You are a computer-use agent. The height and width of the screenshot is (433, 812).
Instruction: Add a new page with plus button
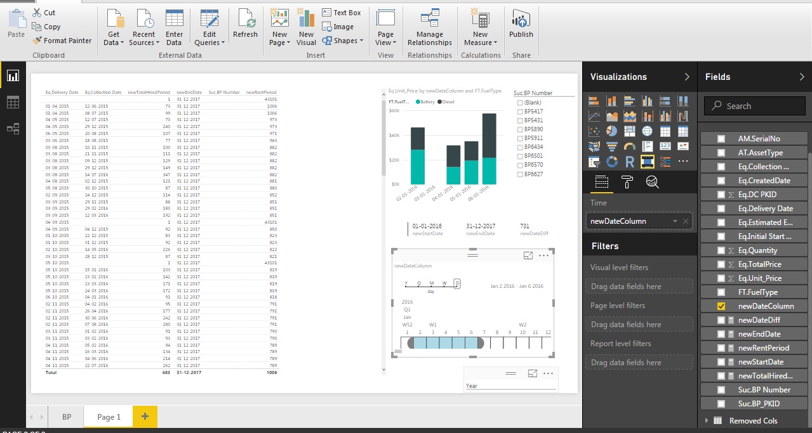click(x=145, y=417)
